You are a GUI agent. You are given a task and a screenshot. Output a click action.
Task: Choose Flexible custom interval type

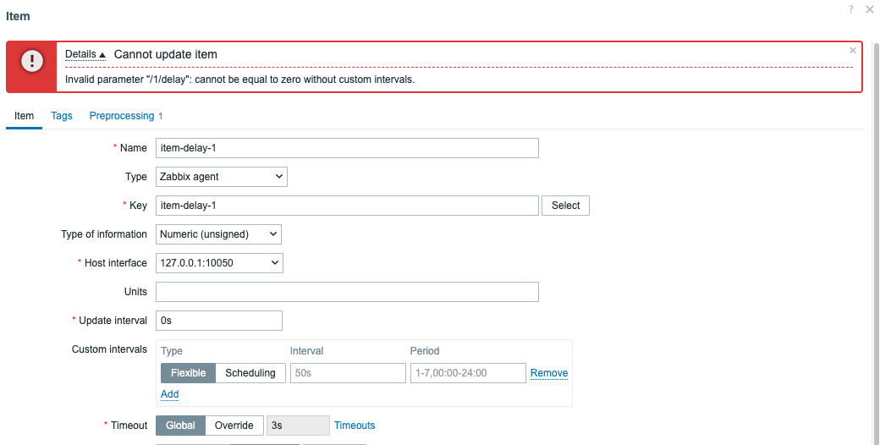click(188, 373)
